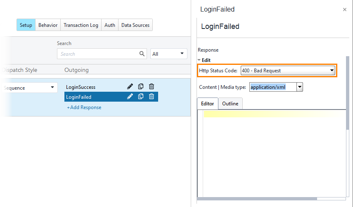Image resolution: width=353 pixels, height=207 pixels.
Task: Click the Add Response link
Action: coord(84,107)
